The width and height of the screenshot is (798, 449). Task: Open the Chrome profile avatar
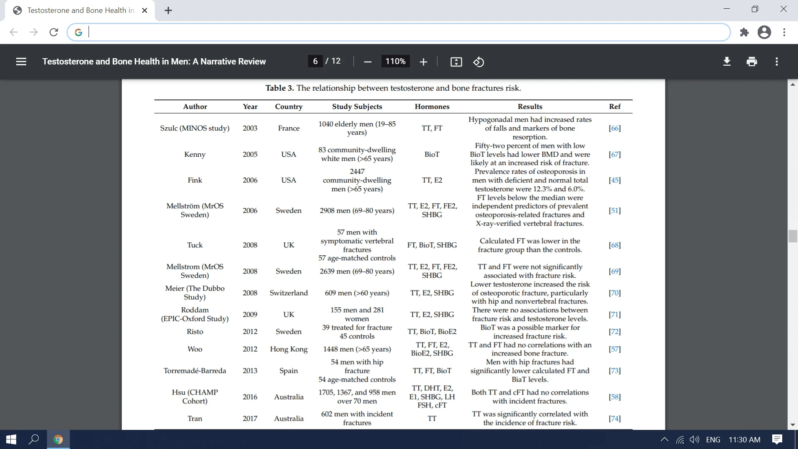764,32
